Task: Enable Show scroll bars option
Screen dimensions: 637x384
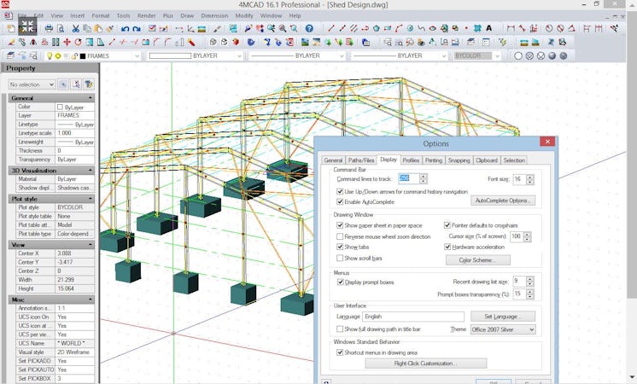Action: pos(340,258)
